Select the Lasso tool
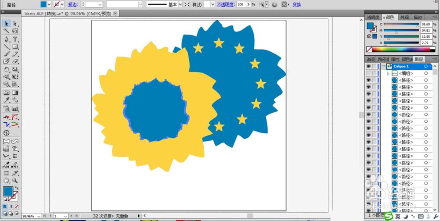The width and height of the screenshot is (440, 221). coord(15,31)
